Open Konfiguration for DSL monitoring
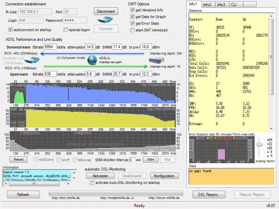The height and width of the screenshot is (209, 279). click(165, 176)
